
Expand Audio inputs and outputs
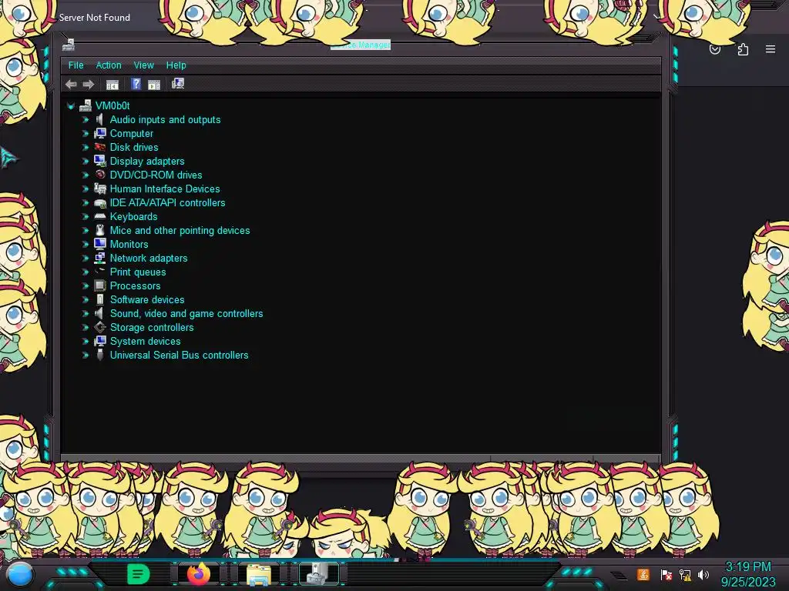click(x=85, y=119)
